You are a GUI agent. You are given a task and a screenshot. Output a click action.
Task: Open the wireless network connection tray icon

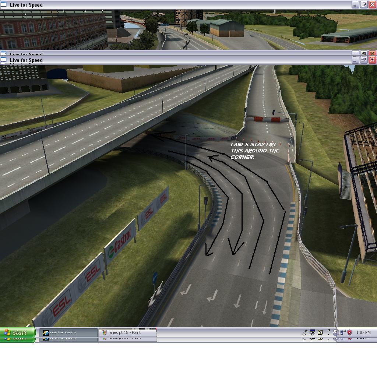pyautogui.click(x=343, y=332)
